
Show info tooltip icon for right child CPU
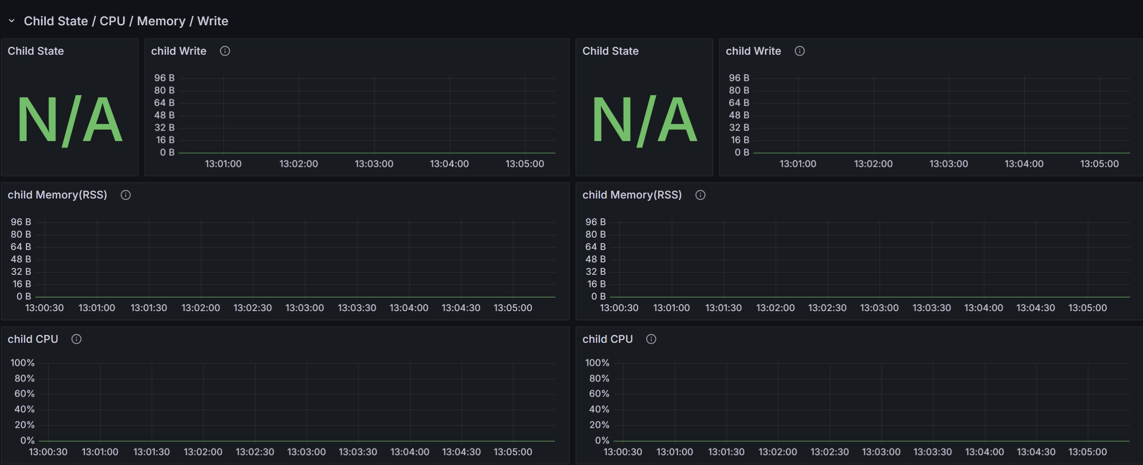point(651,339)
